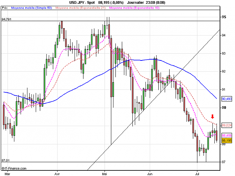Select 'Moyenne mobile (Simple 50)' legend entry
This screenshot has width=235, height=176.
tap(32, 8)
